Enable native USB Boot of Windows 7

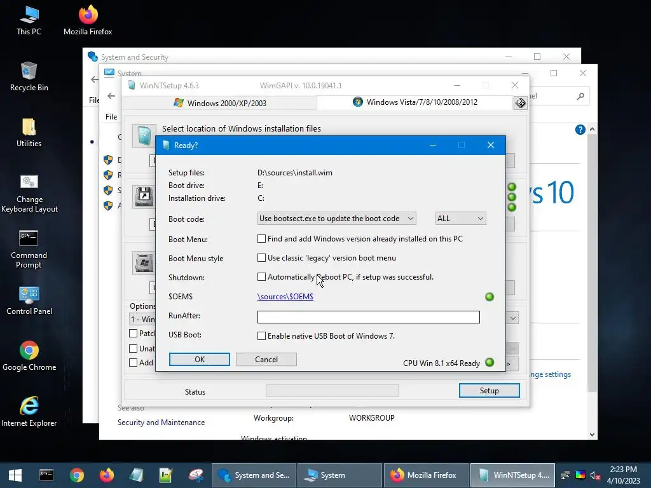pyautogui.click(x=261, y=335)
